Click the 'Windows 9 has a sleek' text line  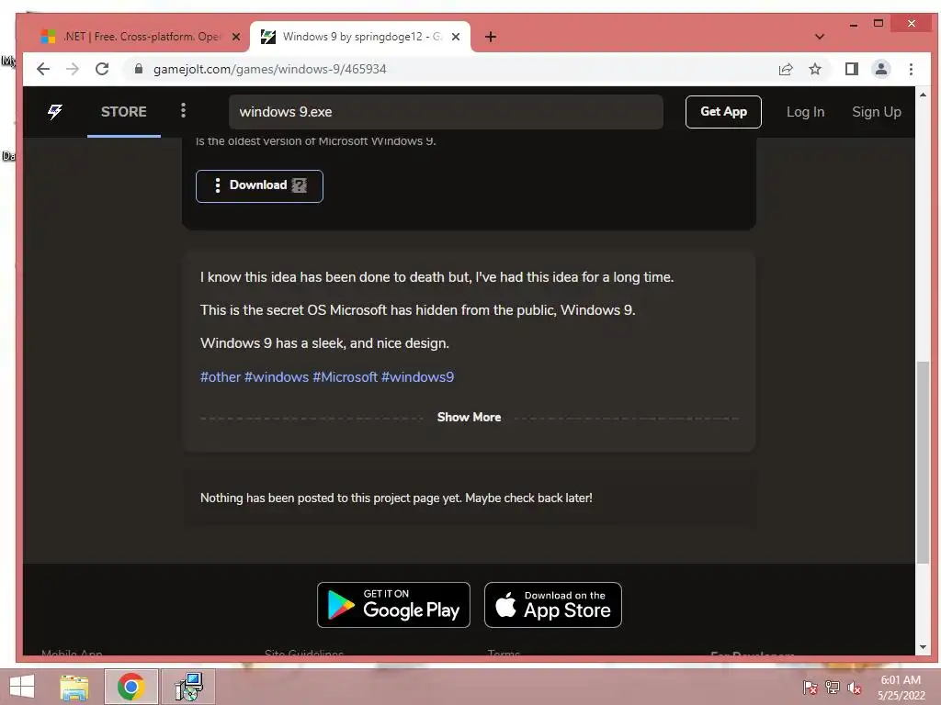(x=324, y=343)
